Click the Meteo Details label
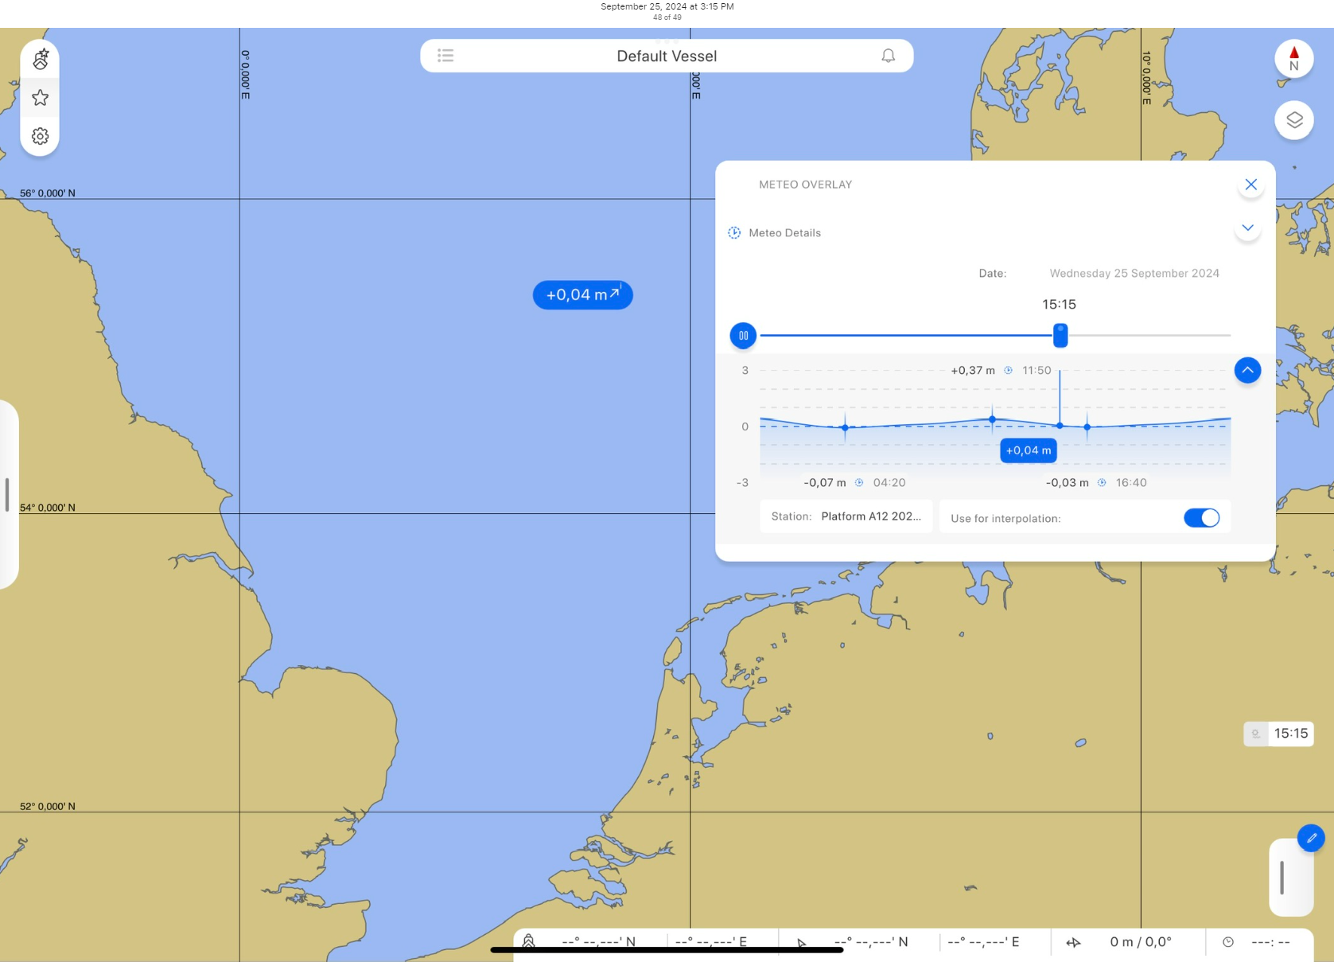The height and width of the screenshot is (962, 1334). tap(785, 233)
